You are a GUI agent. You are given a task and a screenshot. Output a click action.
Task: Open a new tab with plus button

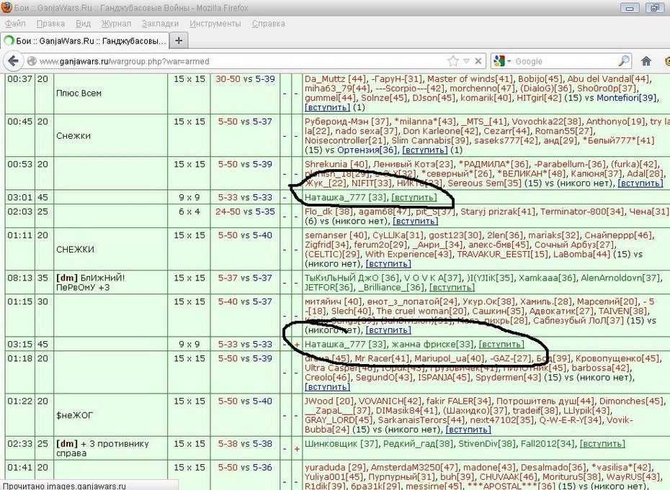pos(179,40)
